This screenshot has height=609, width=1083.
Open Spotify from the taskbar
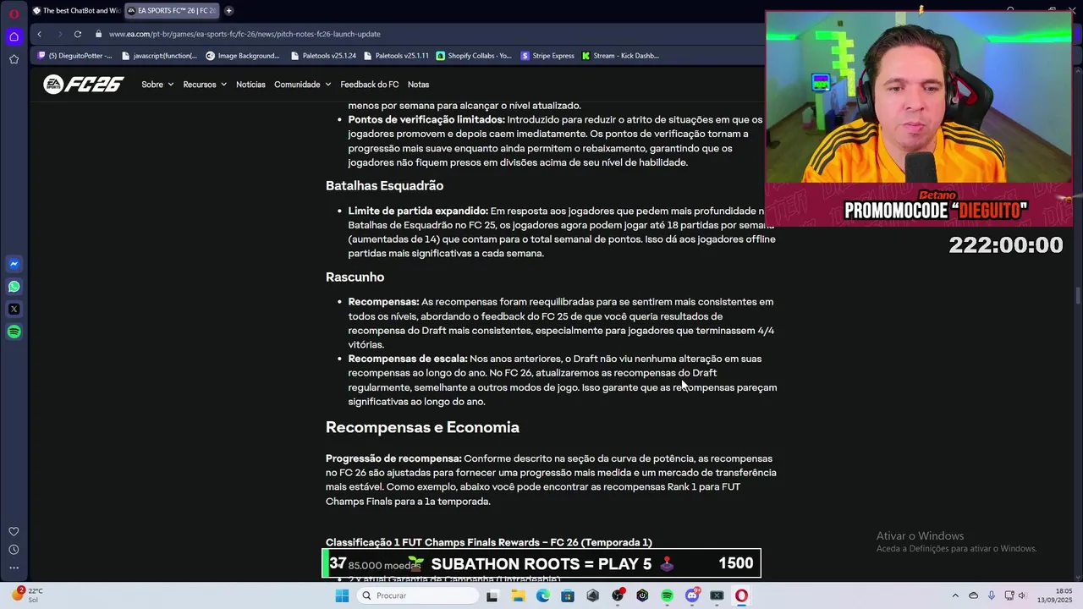click(667, 595)
